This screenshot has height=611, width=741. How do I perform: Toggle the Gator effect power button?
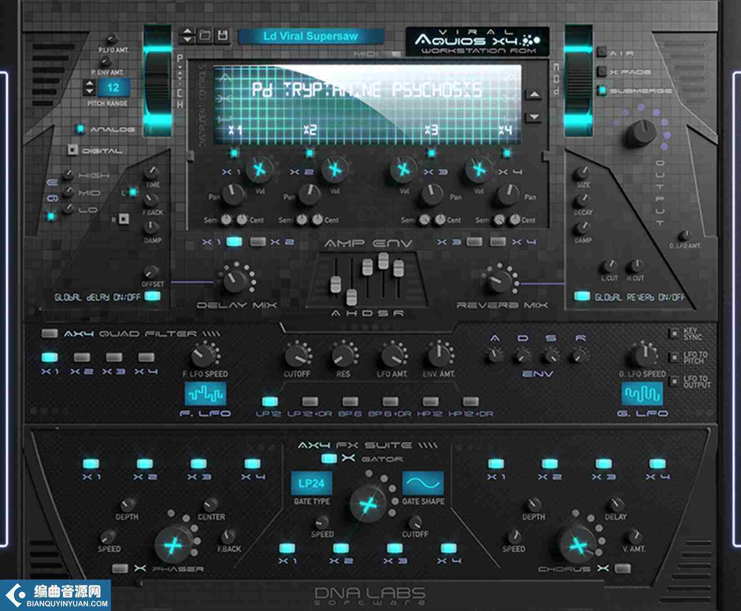tap(329, 458)
